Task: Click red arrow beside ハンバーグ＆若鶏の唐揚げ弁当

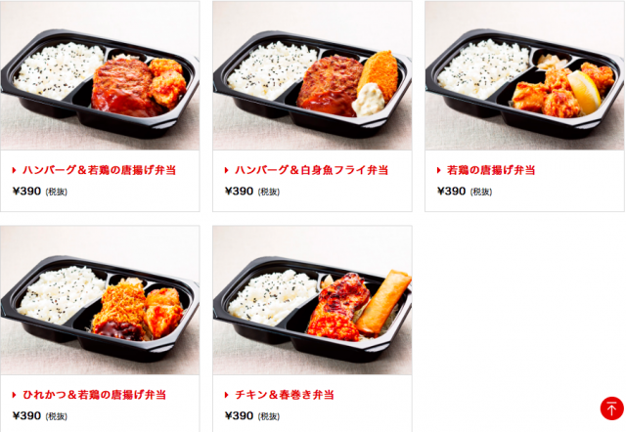Action: [14, 170]
